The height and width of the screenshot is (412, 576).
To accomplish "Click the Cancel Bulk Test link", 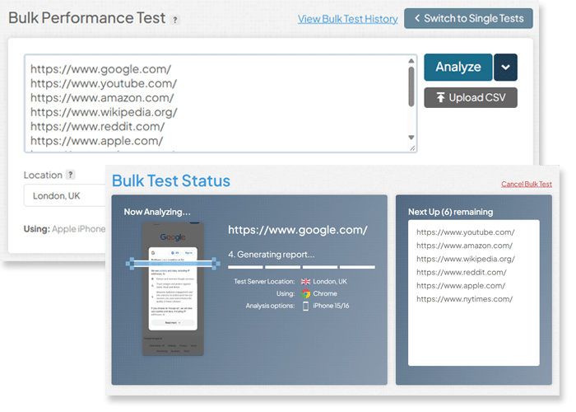I will (x=527, y=184).
